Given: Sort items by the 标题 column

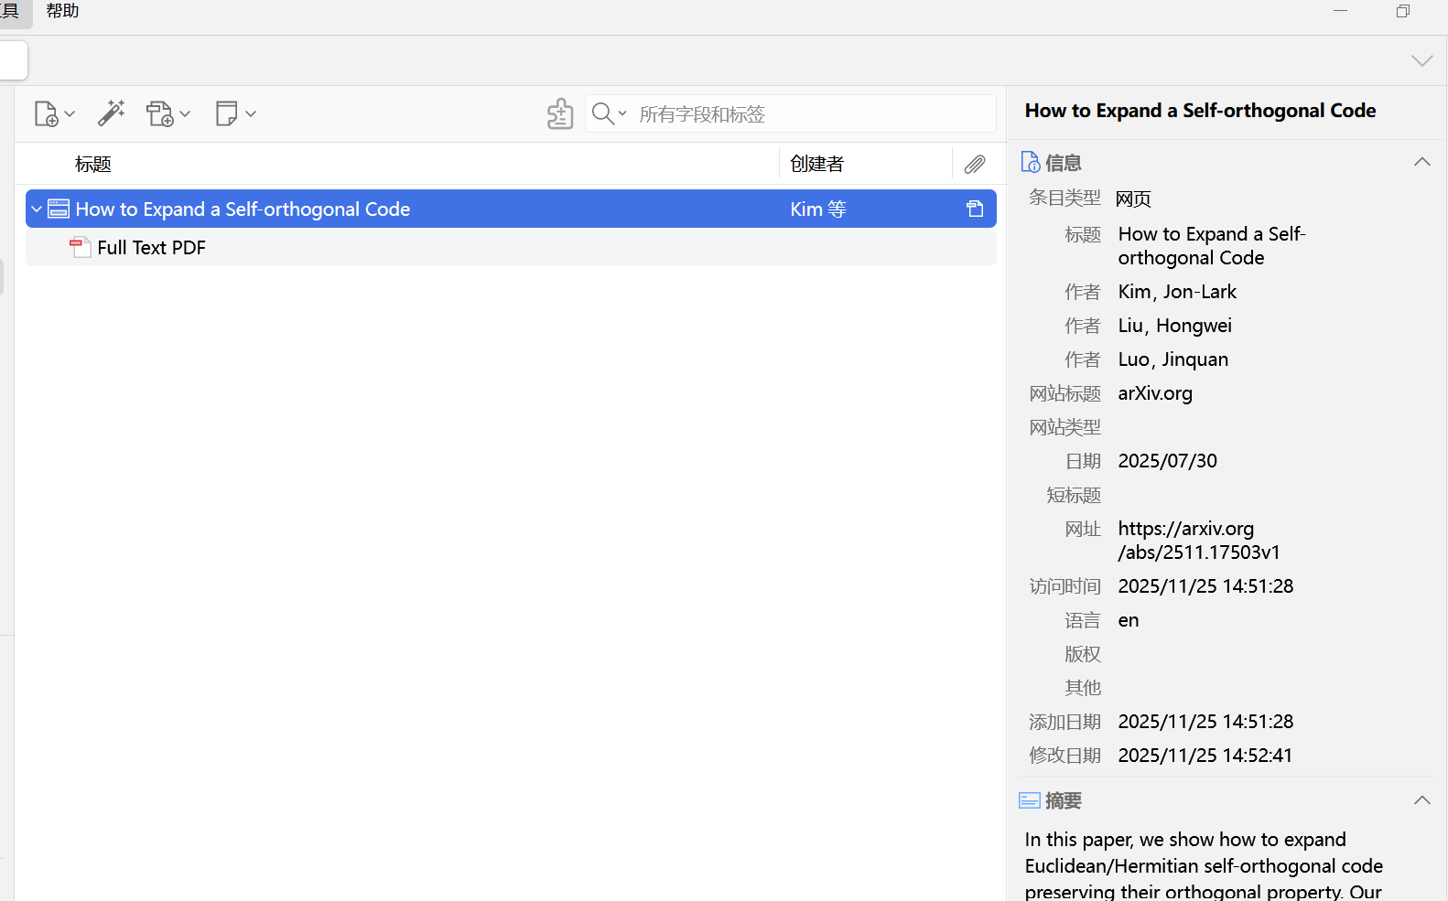Looking at the screenshot, I should (93, 164).
